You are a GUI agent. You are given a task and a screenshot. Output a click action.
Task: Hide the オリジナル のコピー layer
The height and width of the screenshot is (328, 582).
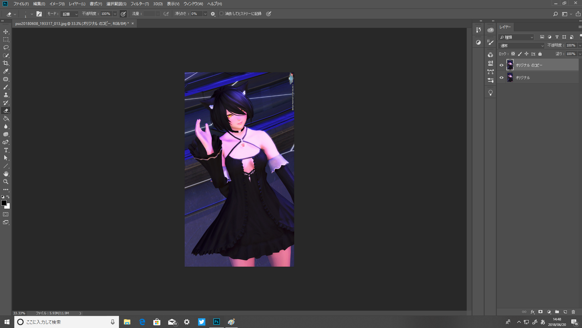(x=501, y=65)
